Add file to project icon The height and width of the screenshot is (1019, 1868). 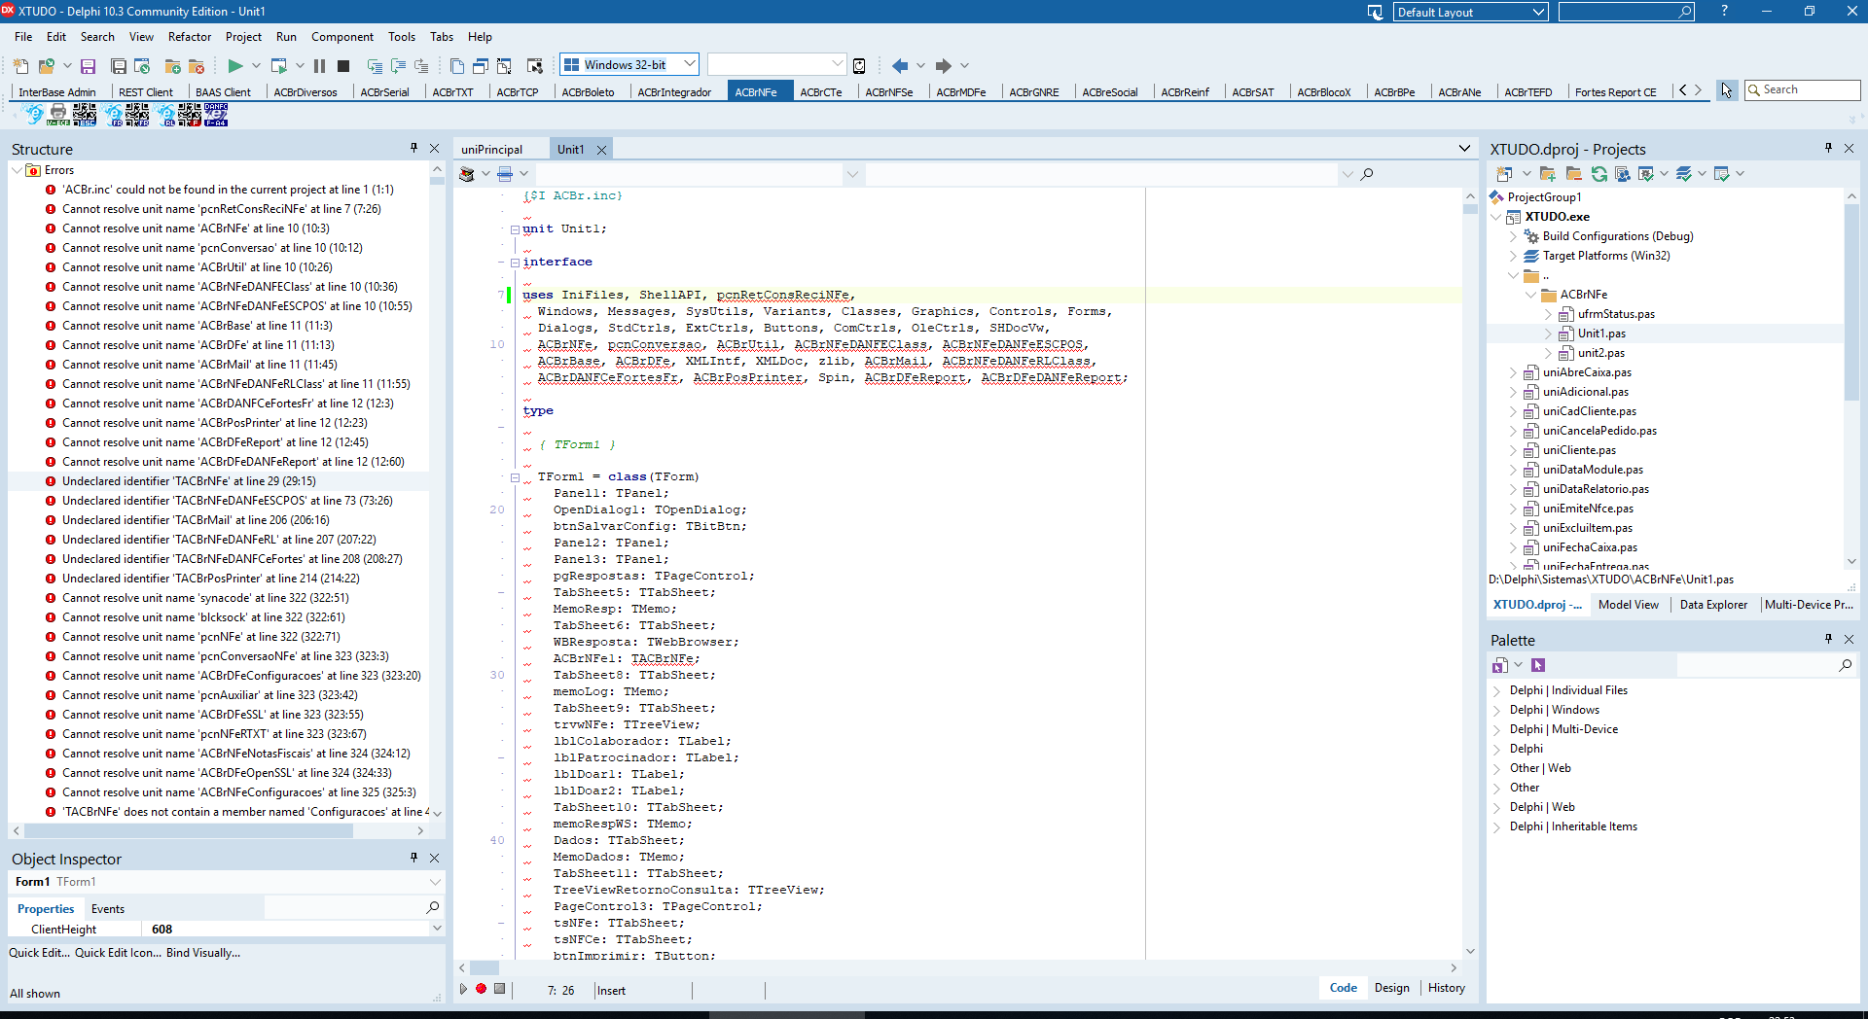tap(172, 66)
